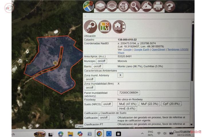
Task: Open Google Maps view icon
Action: tap(88, 6)
